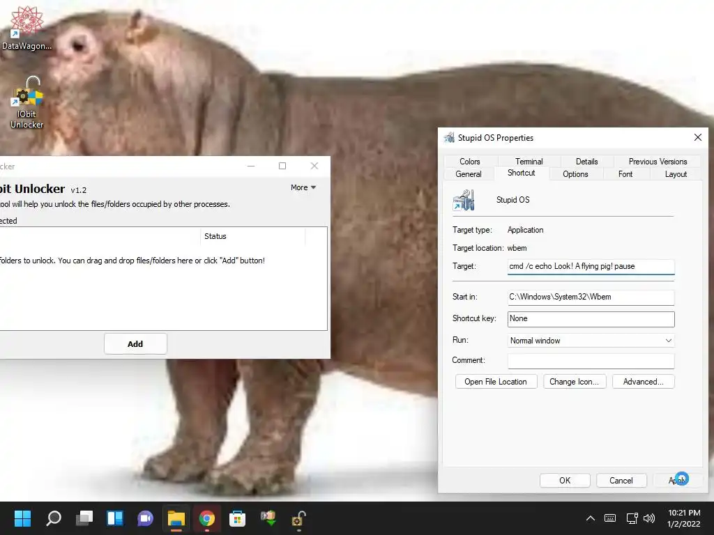Switch to the Layout tab
Viewport: 714px width, 535px height.
675,174
